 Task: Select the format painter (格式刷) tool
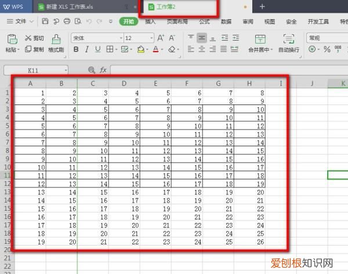pyautogui.click(x=56, y=44)
